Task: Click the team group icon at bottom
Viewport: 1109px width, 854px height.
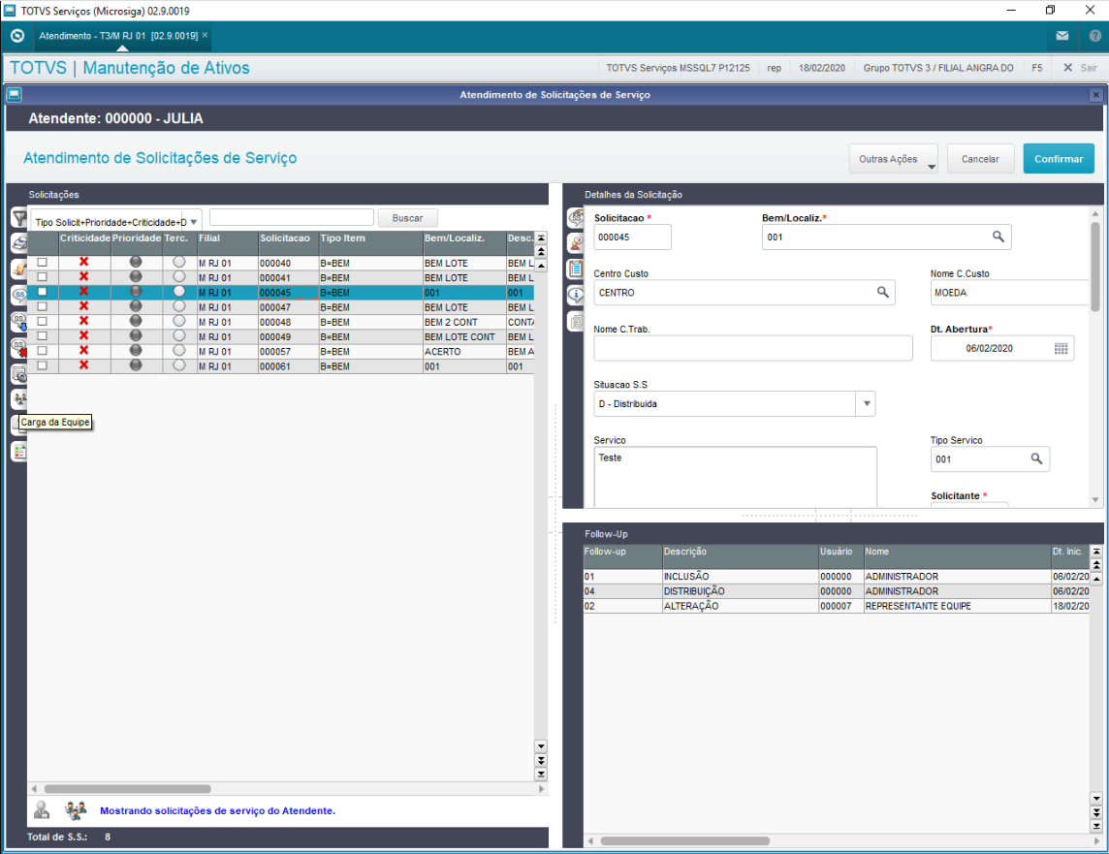Action: click(75, 810)
